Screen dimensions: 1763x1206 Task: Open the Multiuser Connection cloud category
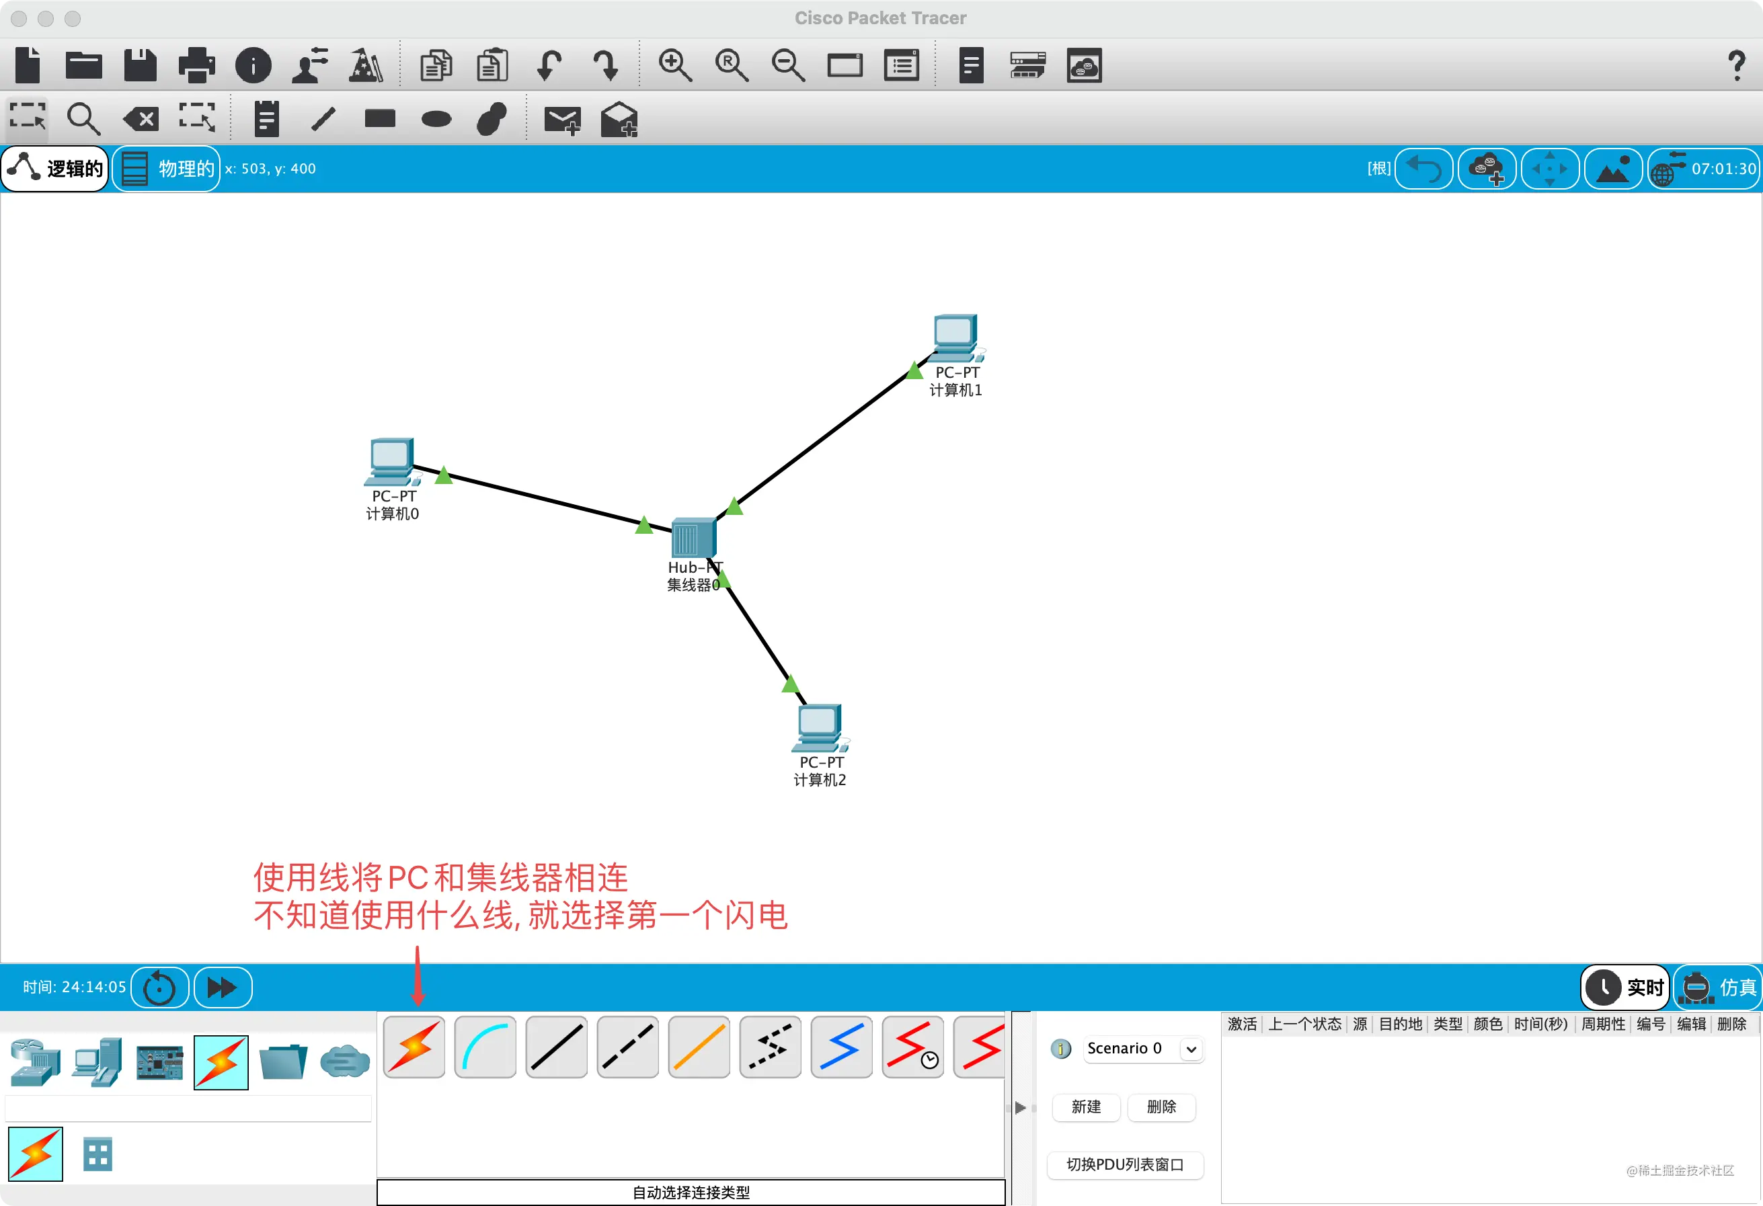click(x=345, y=1062)
